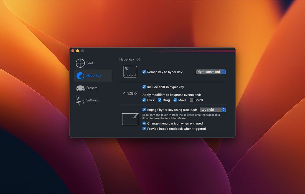Switch to the Presets tab label
The width and height of the screenshot is (305, 194).
(92, 88)
